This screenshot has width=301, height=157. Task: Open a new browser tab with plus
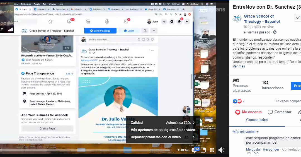pyautogui.click(x=183, y=9)
